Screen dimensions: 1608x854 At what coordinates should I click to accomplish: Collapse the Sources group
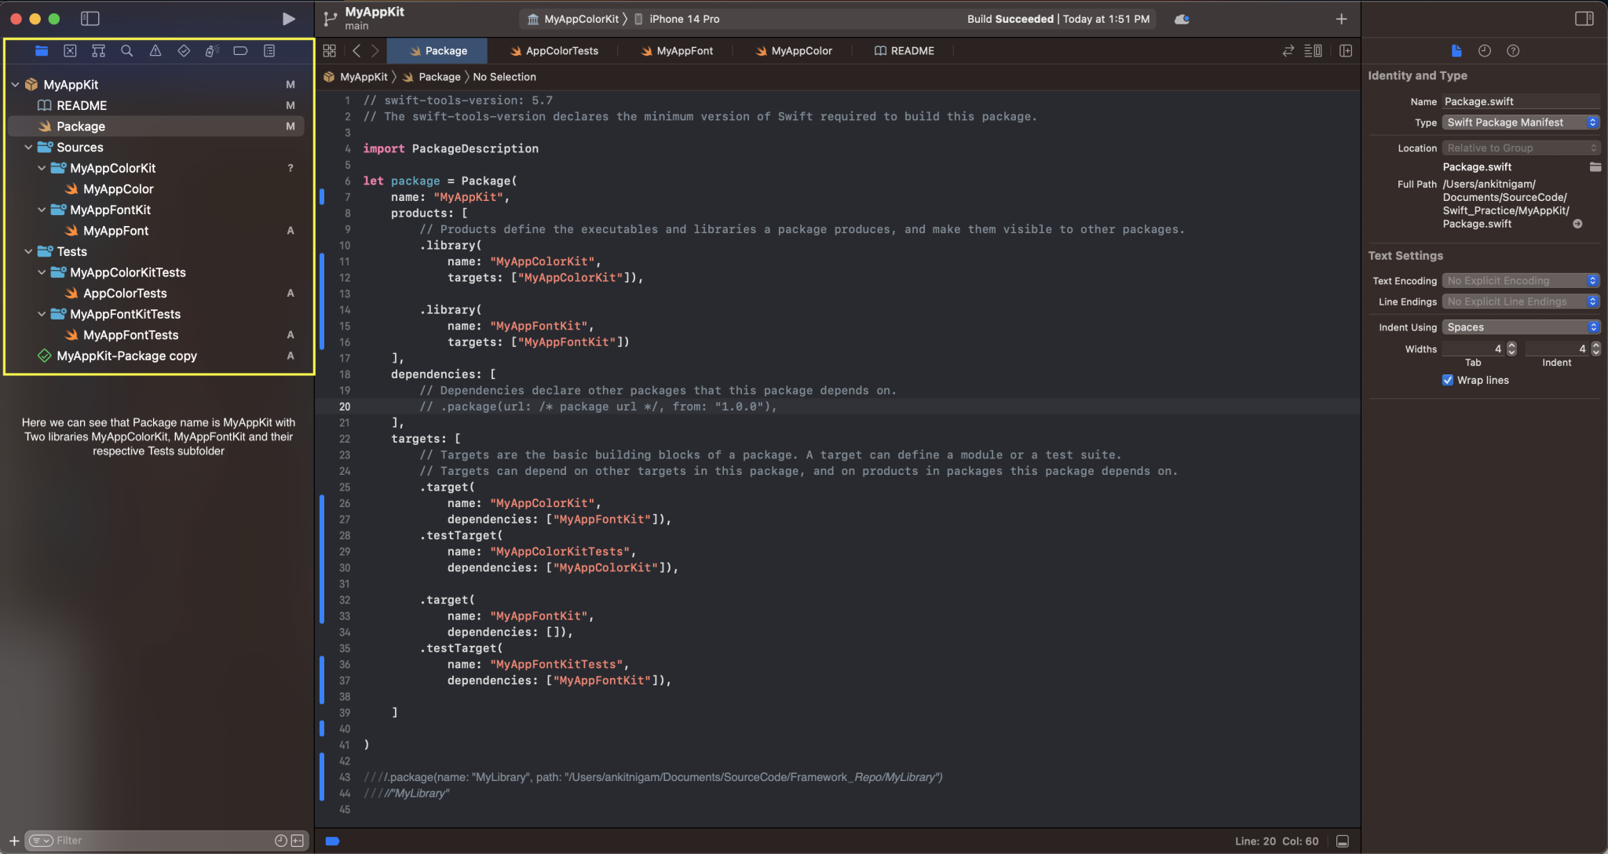[x=28, y=147]
